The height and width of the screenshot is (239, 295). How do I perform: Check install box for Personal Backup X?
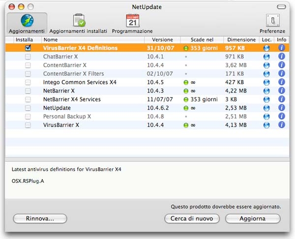tap(28, 117)
